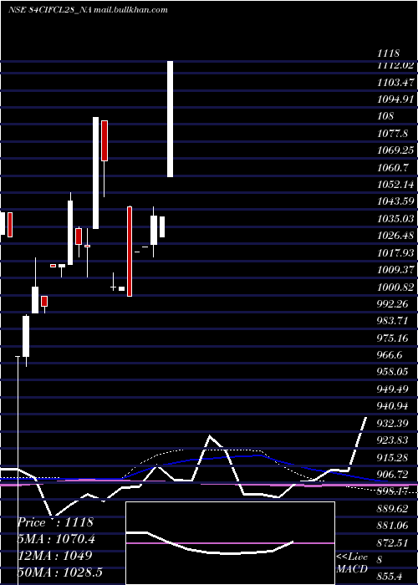Click the 1043.59 price axis label

(x=395, y=201)
